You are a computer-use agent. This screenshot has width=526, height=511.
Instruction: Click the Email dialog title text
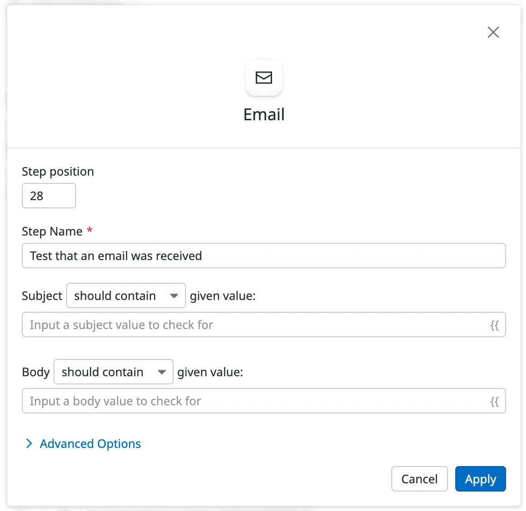click(x=264, y=114)
